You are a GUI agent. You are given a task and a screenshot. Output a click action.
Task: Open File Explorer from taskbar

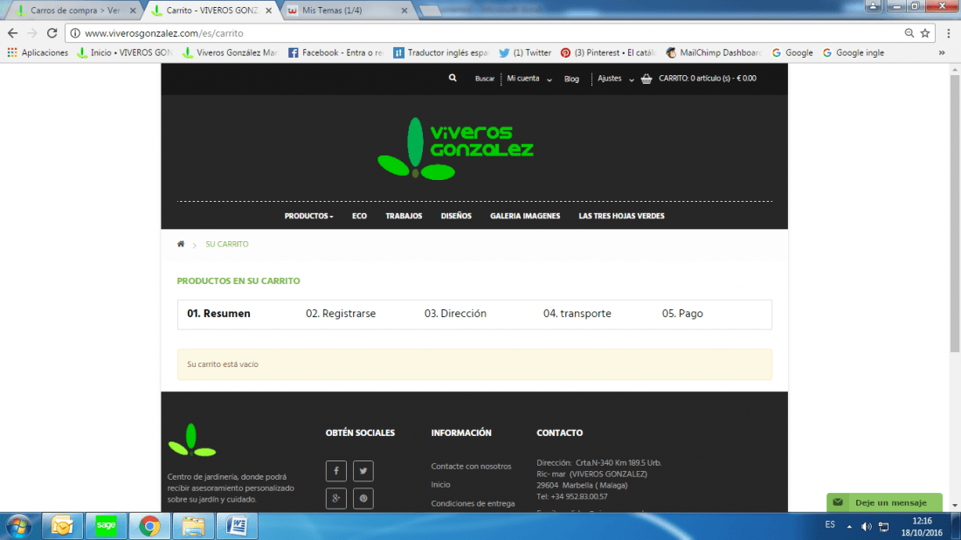tap(193, 526)
